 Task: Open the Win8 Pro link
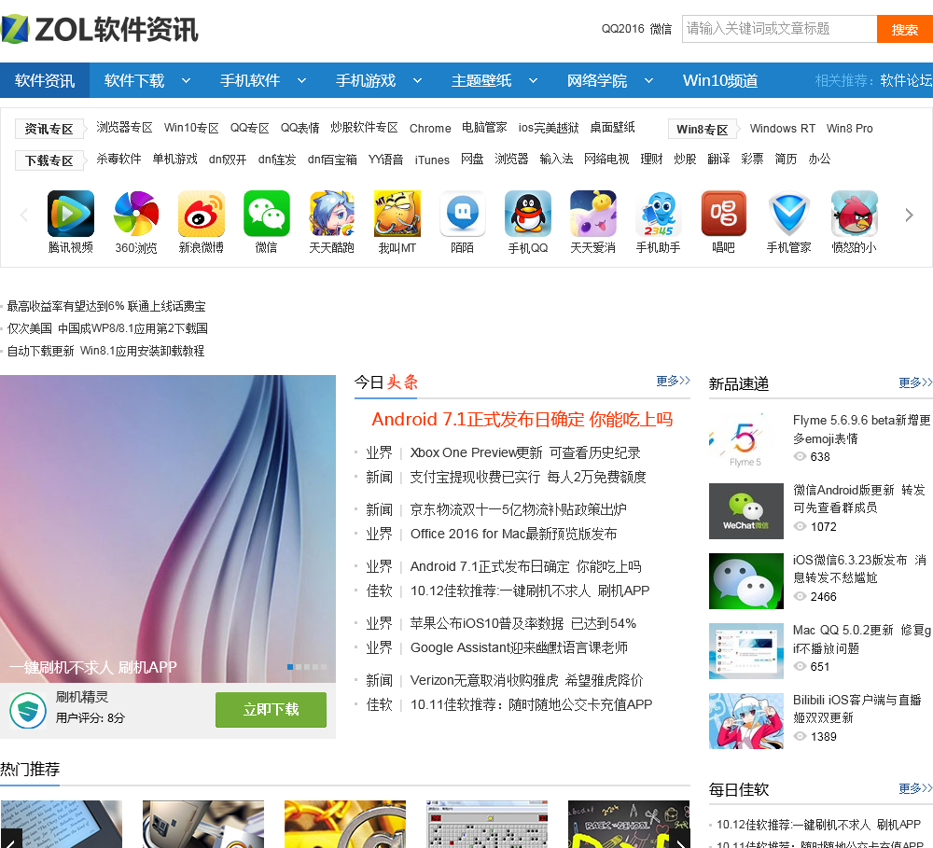pos(850,129)
